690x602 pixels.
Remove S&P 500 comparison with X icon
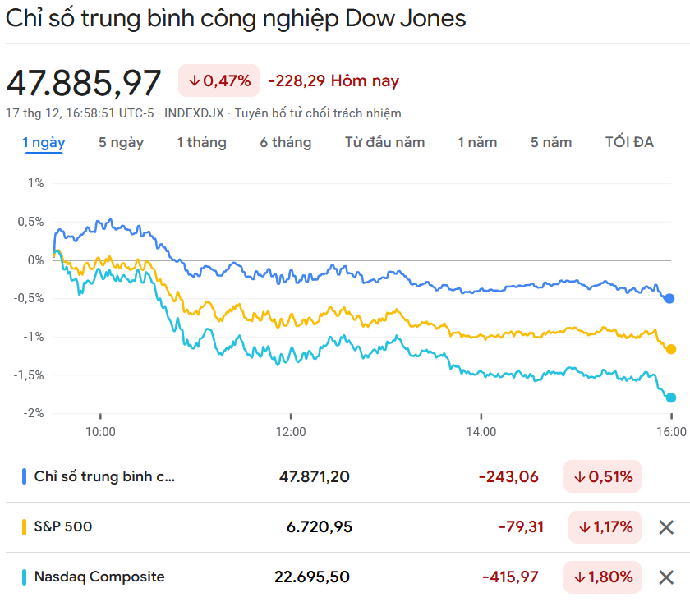tap(666, 527)
